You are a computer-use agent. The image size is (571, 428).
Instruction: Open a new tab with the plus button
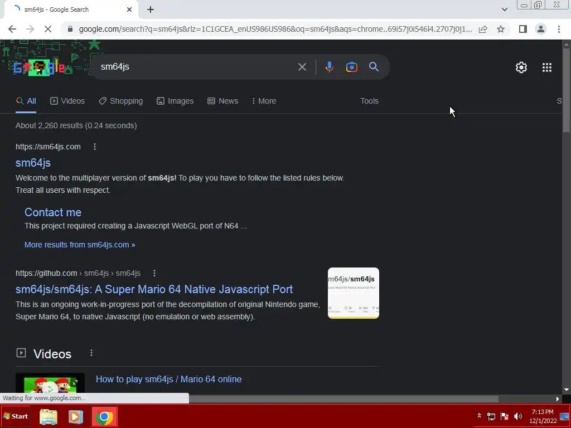tap(151, 9)
